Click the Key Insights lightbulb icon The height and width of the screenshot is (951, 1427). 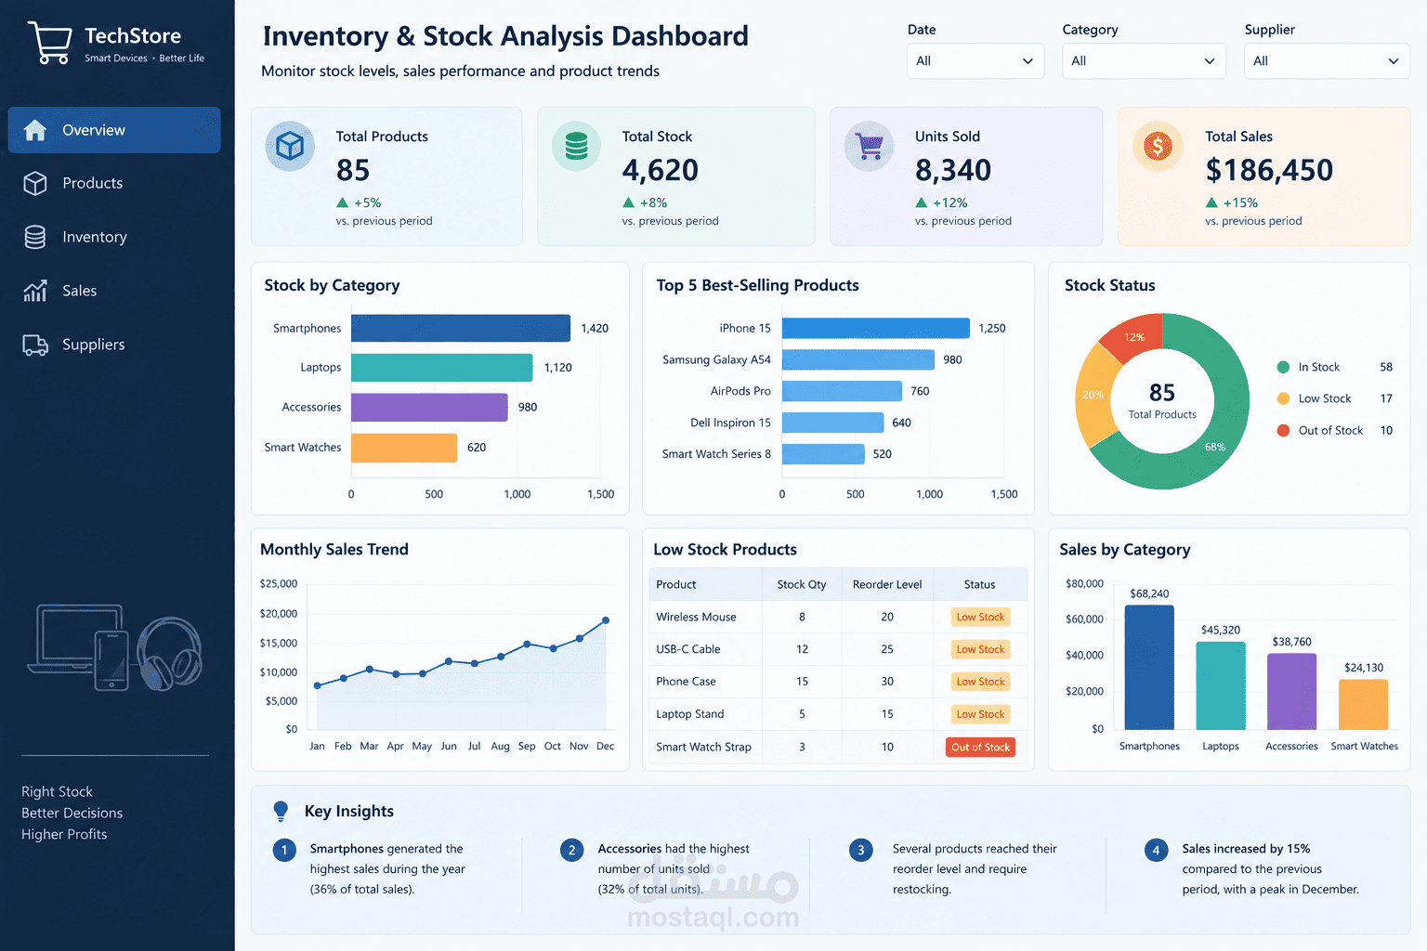(281, 812)
